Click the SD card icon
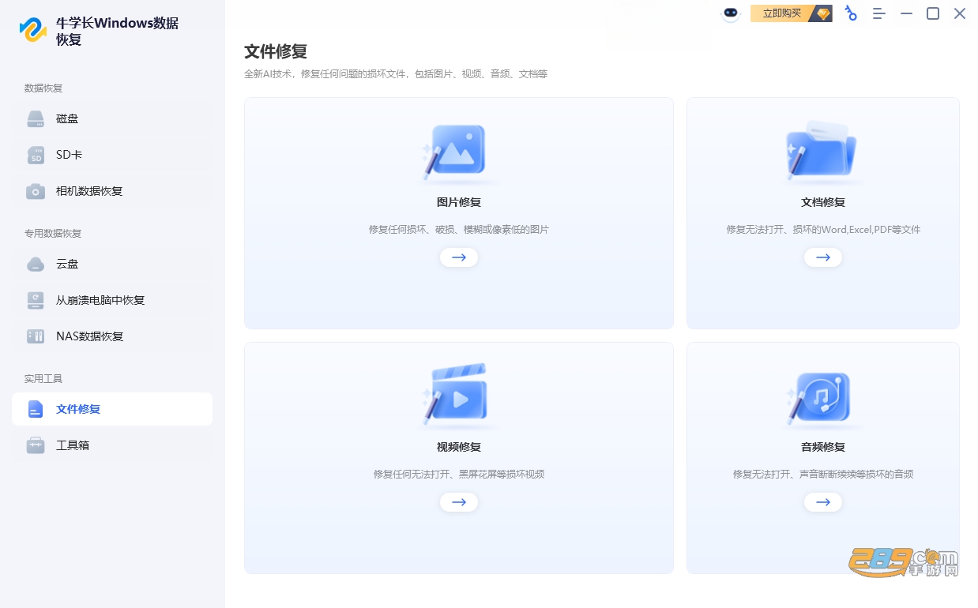The height and width of the screenshot is (608, 978). click(36, 156)
